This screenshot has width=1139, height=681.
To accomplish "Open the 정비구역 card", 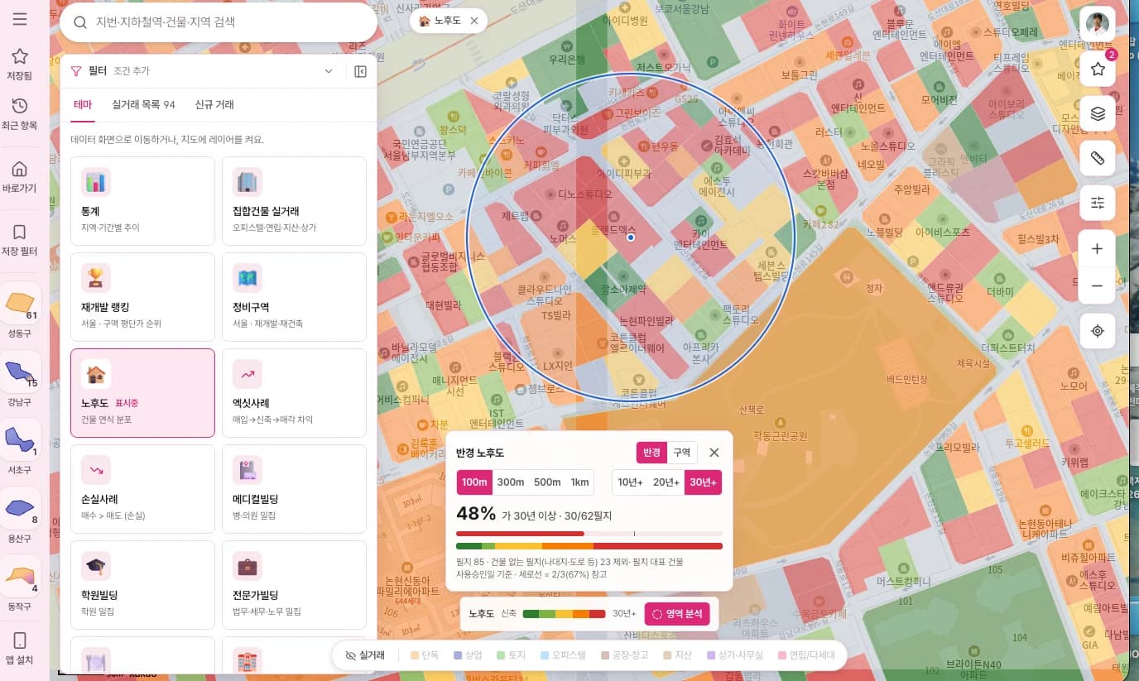I will (294, 297).
